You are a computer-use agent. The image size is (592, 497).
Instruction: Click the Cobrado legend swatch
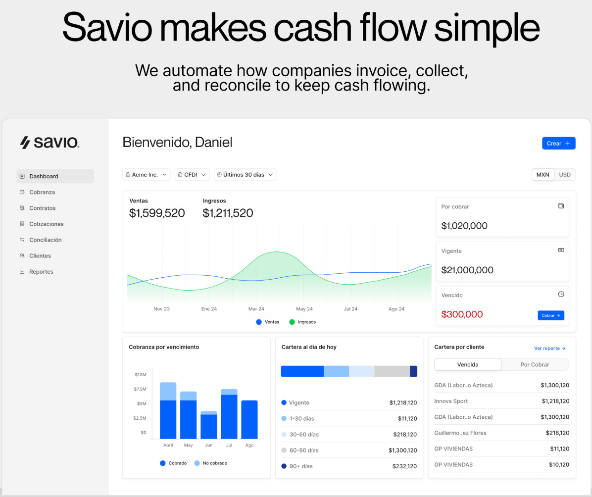pos(163,463)
